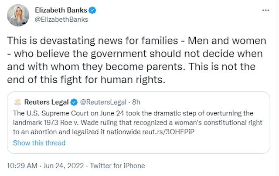This screenshot has width=279, height=176.
Task: Open Elizabeth Banks's profile photo
Action: click(x=18, y=15)
